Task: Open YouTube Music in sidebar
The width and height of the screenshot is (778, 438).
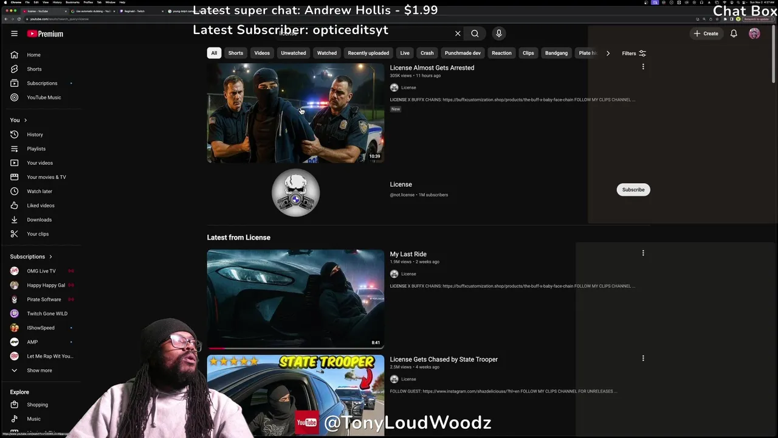Action: click(x=40, y=97)
